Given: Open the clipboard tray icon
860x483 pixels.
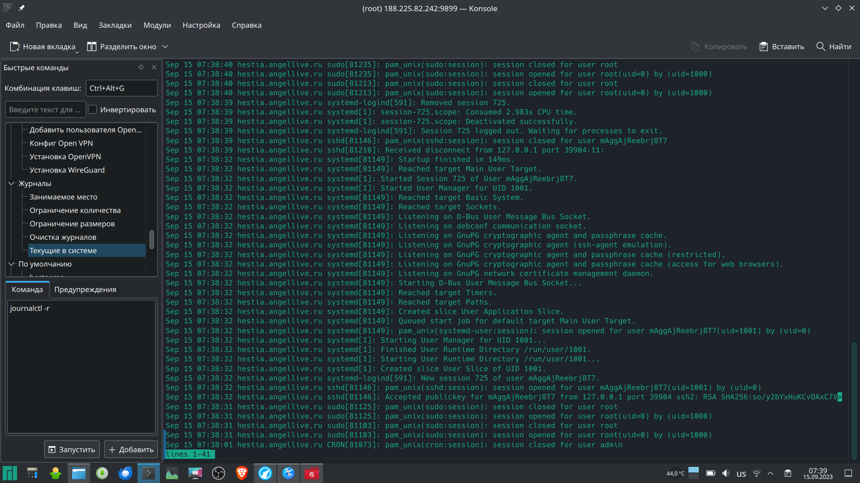Looking at the screenshot, I should pyautogui.click(x=788, y=473).
